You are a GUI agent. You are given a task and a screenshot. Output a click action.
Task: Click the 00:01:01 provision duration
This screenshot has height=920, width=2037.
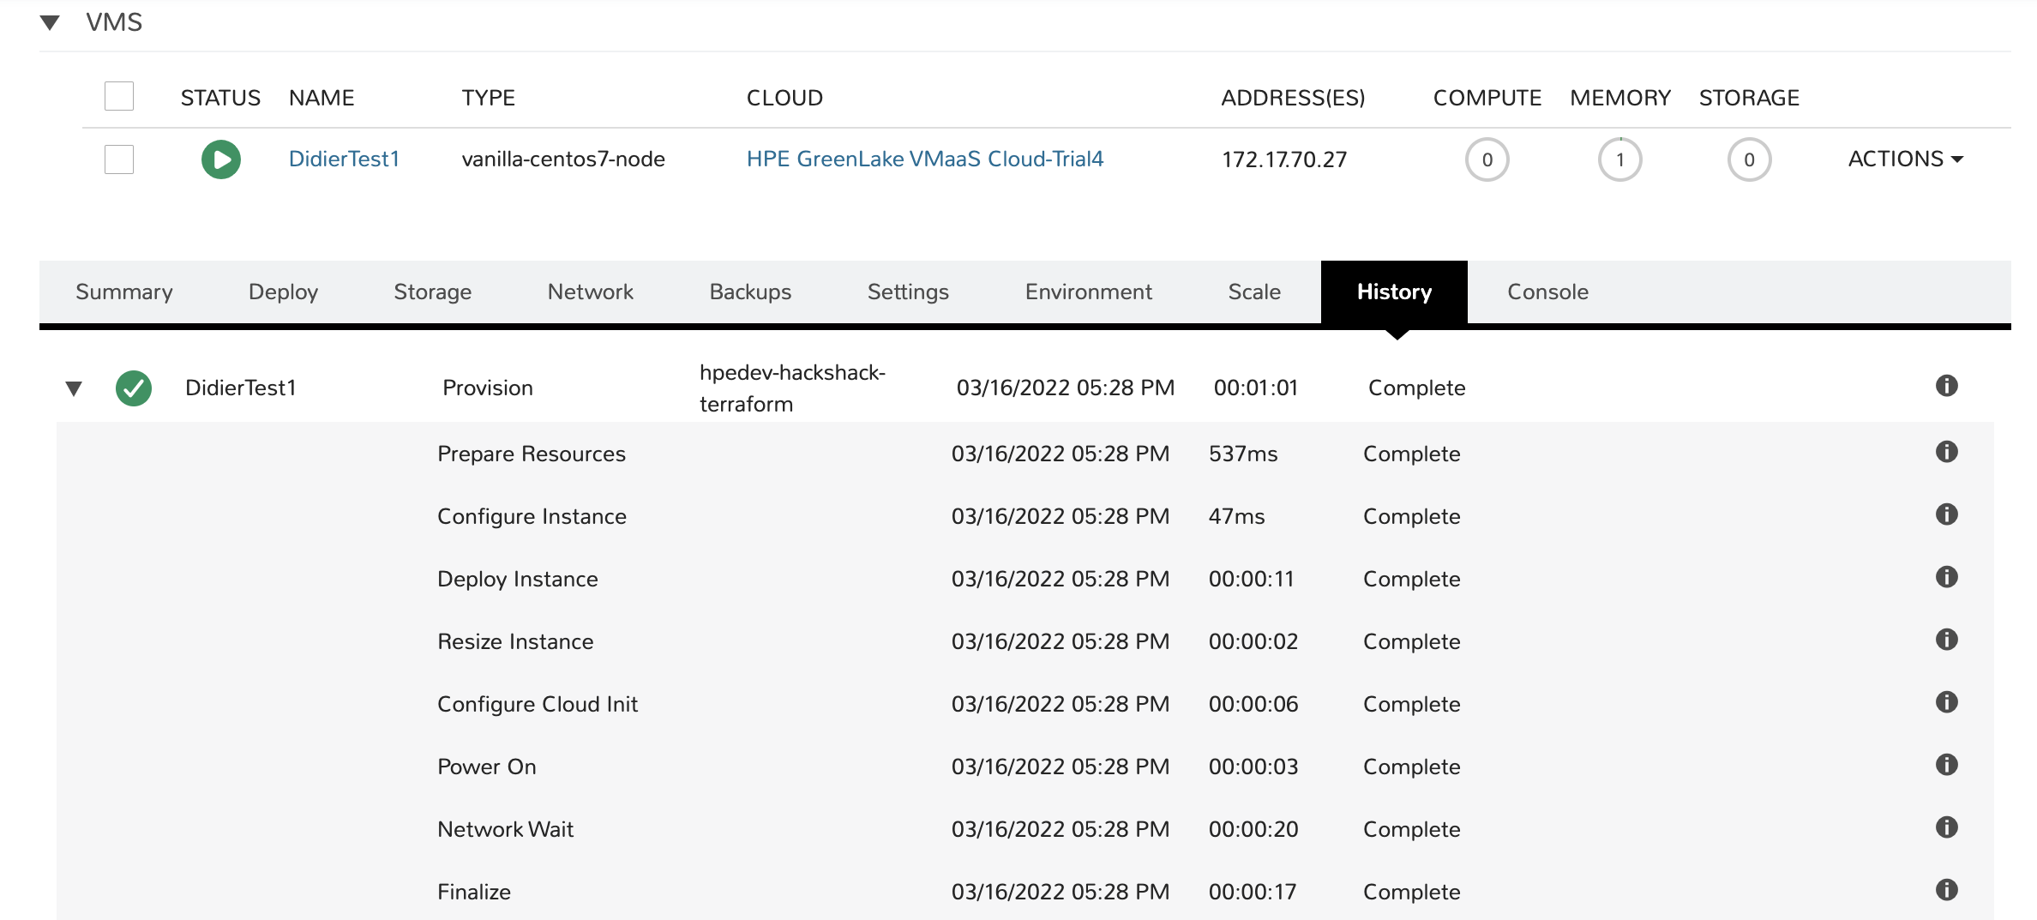[1256, 388]
